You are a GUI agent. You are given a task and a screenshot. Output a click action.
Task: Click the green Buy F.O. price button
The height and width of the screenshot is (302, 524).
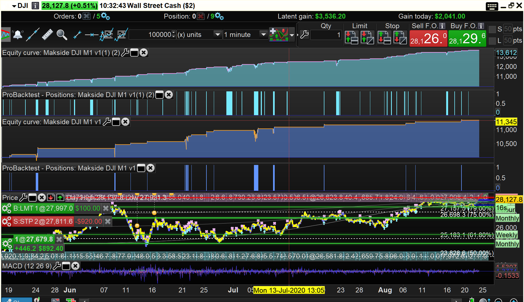(x=467, y=39)
